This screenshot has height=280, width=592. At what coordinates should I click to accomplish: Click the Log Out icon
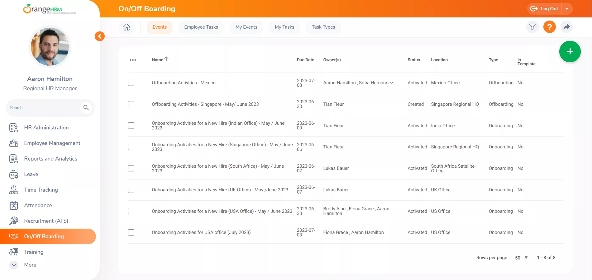(534, 9)
